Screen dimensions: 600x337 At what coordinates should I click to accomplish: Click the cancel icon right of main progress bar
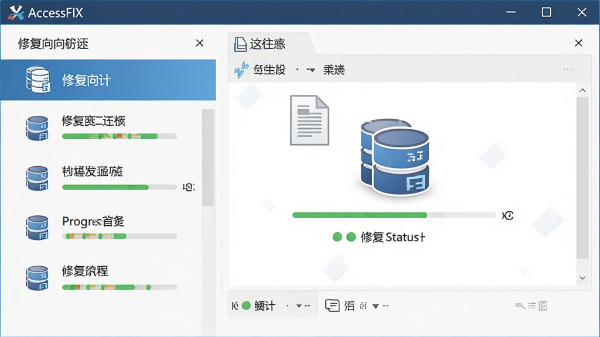(x=508, y=215)
